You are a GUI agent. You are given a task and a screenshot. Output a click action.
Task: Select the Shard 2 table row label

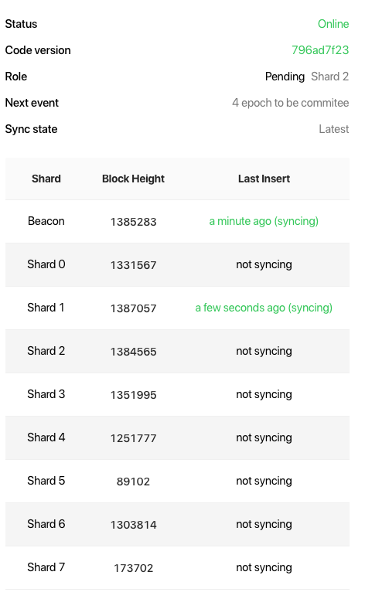pos(46,351)
